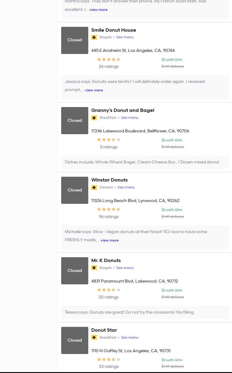Click Grubhub+ badge icon for Winstar Donuts
This screenshot has width=232, height=373.
(x=94, y=188)
